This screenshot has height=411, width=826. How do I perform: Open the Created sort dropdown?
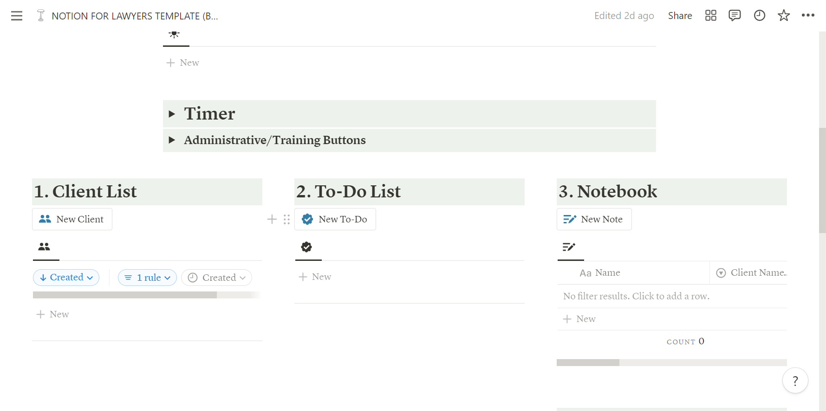tap(66, 278)
